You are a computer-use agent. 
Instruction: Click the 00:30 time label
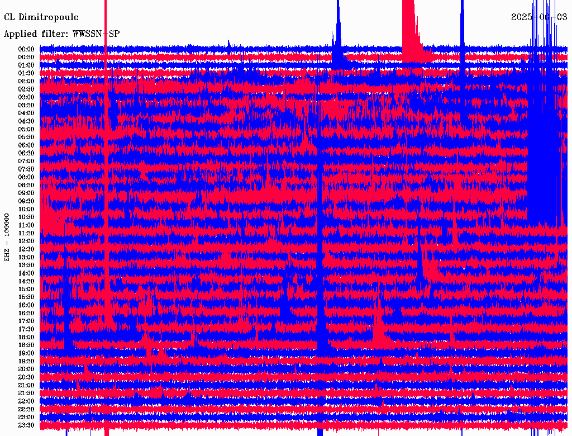pos(26,58)
